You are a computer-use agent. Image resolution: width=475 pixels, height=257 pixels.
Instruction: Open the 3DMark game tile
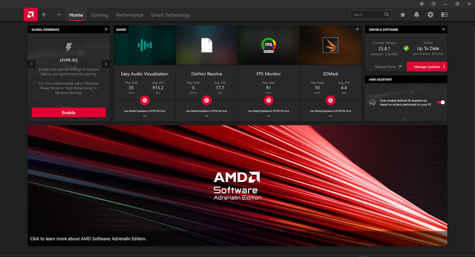click(x=330, y=45)
